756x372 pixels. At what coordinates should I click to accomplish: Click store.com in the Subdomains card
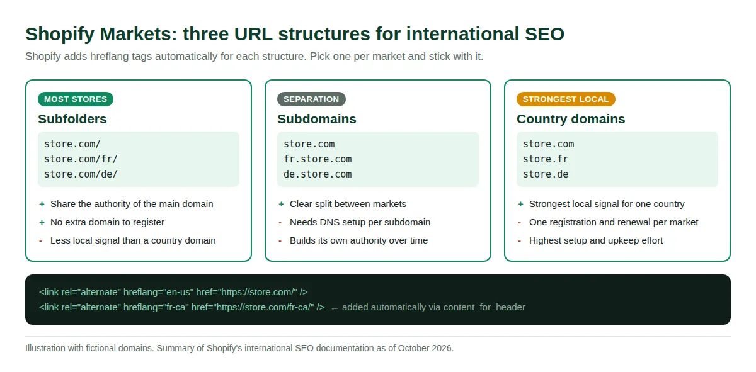pyautogui.click(x=309, y=144)
